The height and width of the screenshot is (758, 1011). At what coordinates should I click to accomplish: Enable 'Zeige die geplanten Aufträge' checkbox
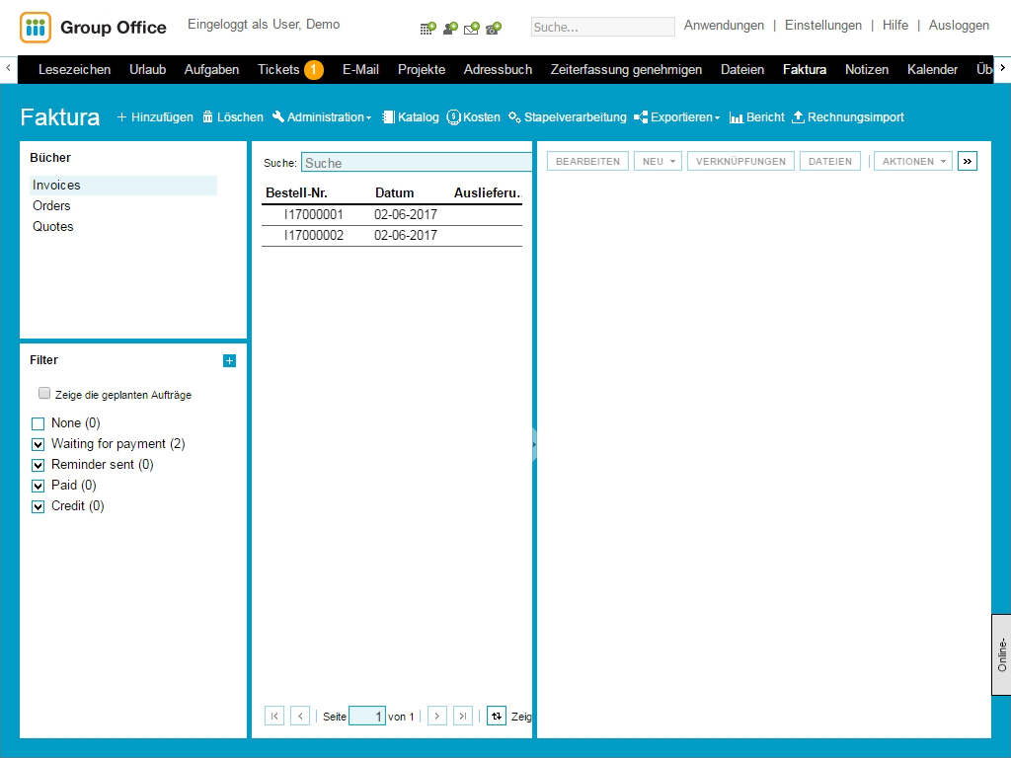[44, 393]
